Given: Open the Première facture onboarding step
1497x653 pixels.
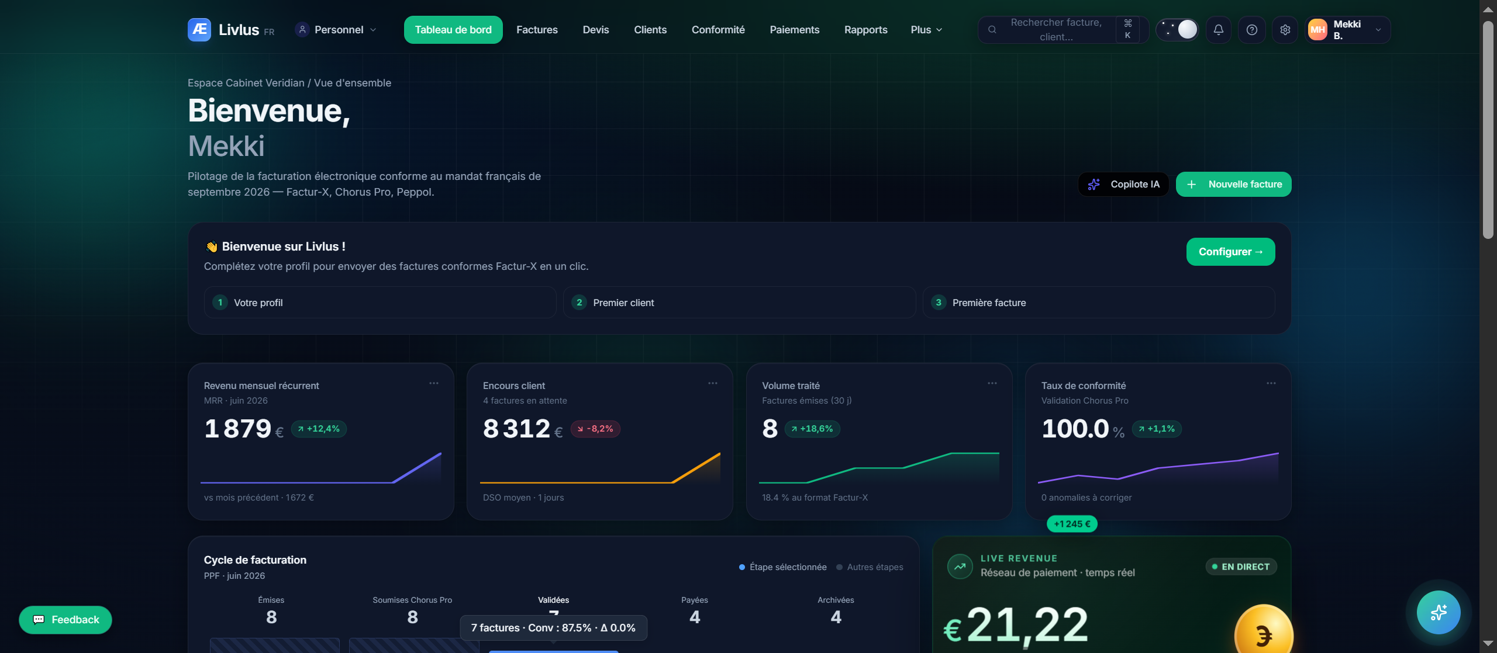Looking at the screenshot, I should click(1099, 303).
